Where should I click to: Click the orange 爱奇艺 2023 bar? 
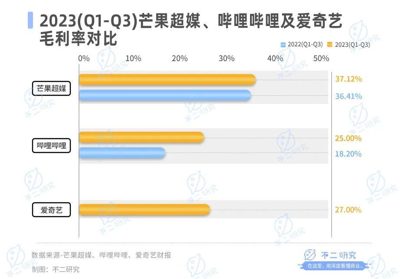[145, 210]
